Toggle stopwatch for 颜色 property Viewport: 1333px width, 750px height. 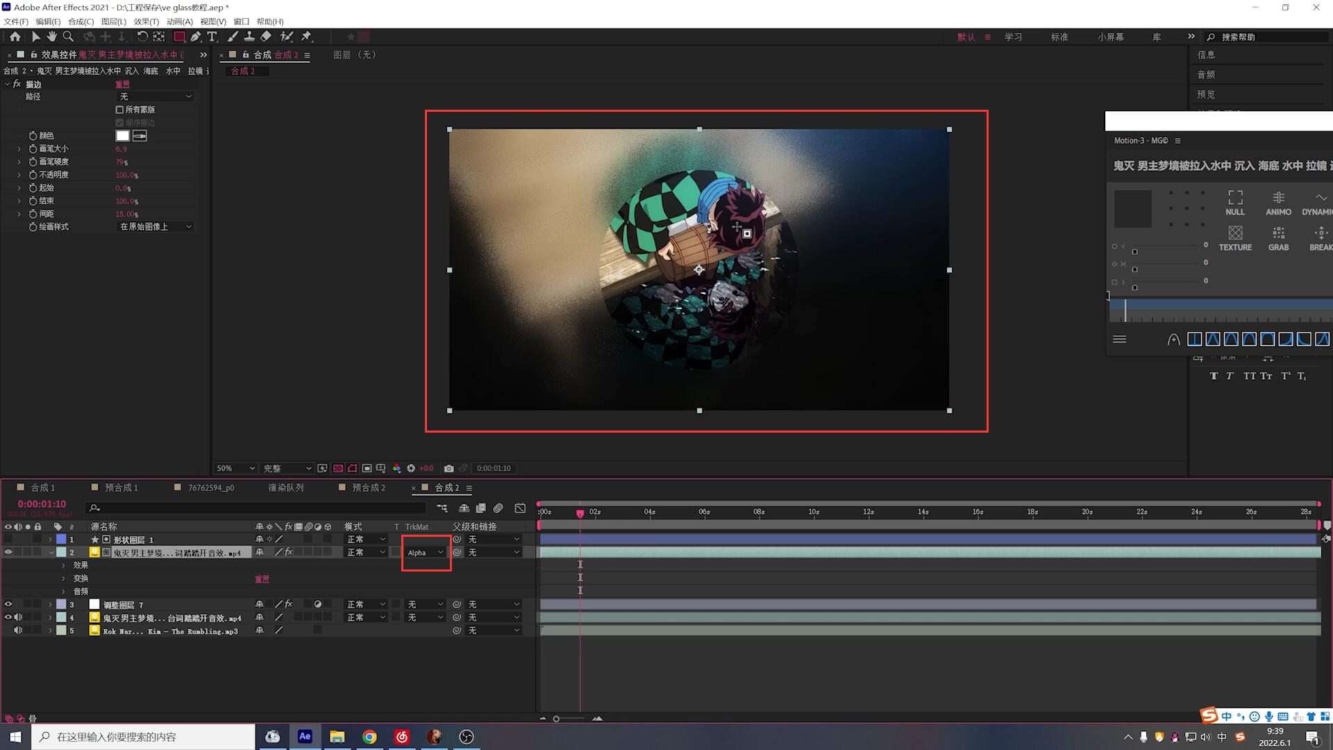point(33,136)
